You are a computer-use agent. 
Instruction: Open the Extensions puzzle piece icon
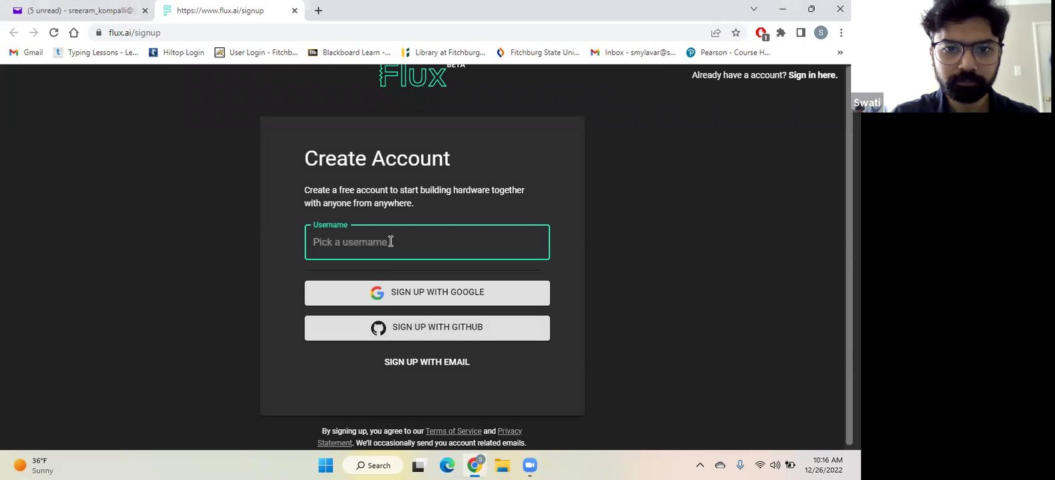click(x=781, y=33)
